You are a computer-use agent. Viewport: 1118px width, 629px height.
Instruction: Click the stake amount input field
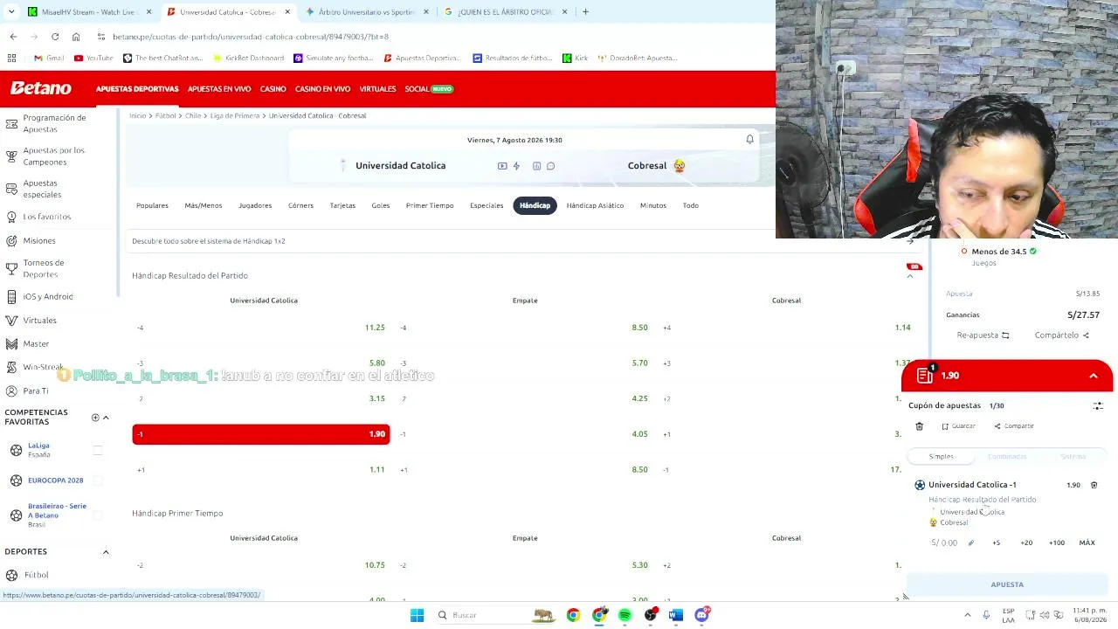click(946, 543)
